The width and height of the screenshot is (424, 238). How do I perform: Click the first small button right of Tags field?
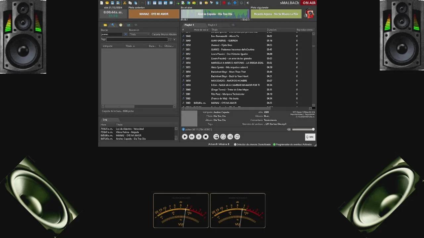(x=170, y=40)
